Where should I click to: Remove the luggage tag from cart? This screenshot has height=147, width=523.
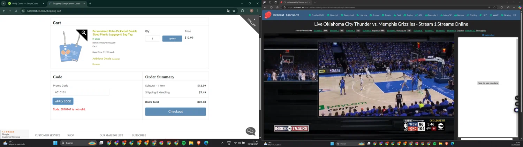coord(96,64)
